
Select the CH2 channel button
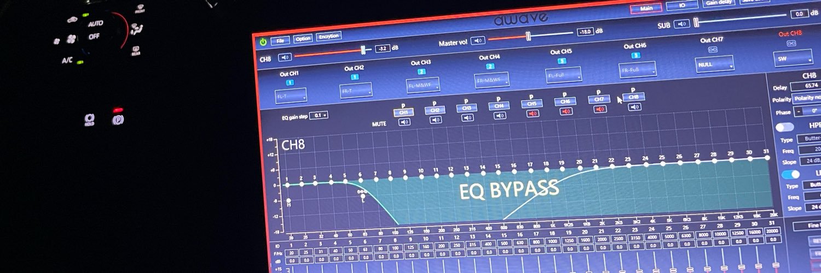(435, 110)
